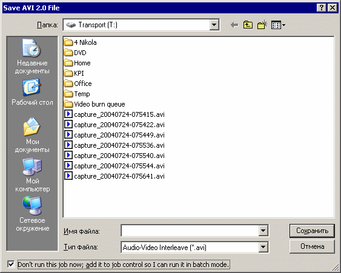Screen dimensions: 341x273
Task: Open Сетевое окружение in the places bar
Action: [x=32, y=214]
